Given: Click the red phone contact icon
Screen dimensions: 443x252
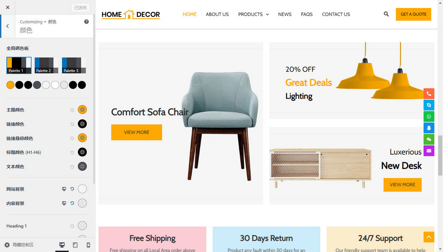Looking at the screenshot, I should coord(428,94).
